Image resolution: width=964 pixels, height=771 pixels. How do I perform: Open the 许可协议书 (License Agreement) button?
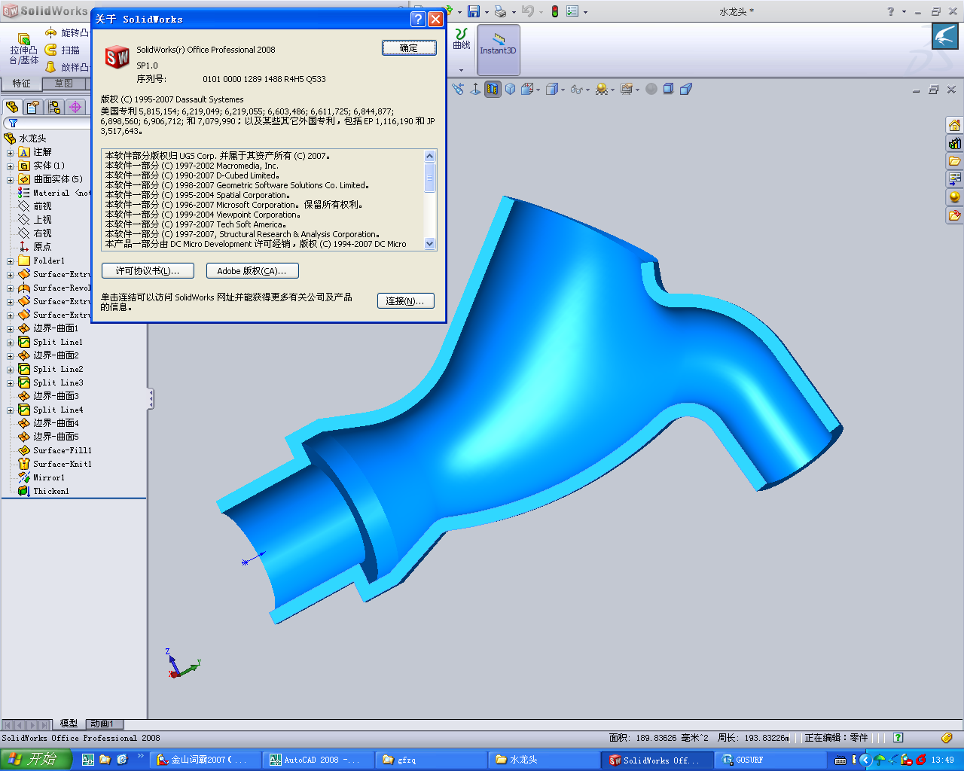[x=148, y=270]
